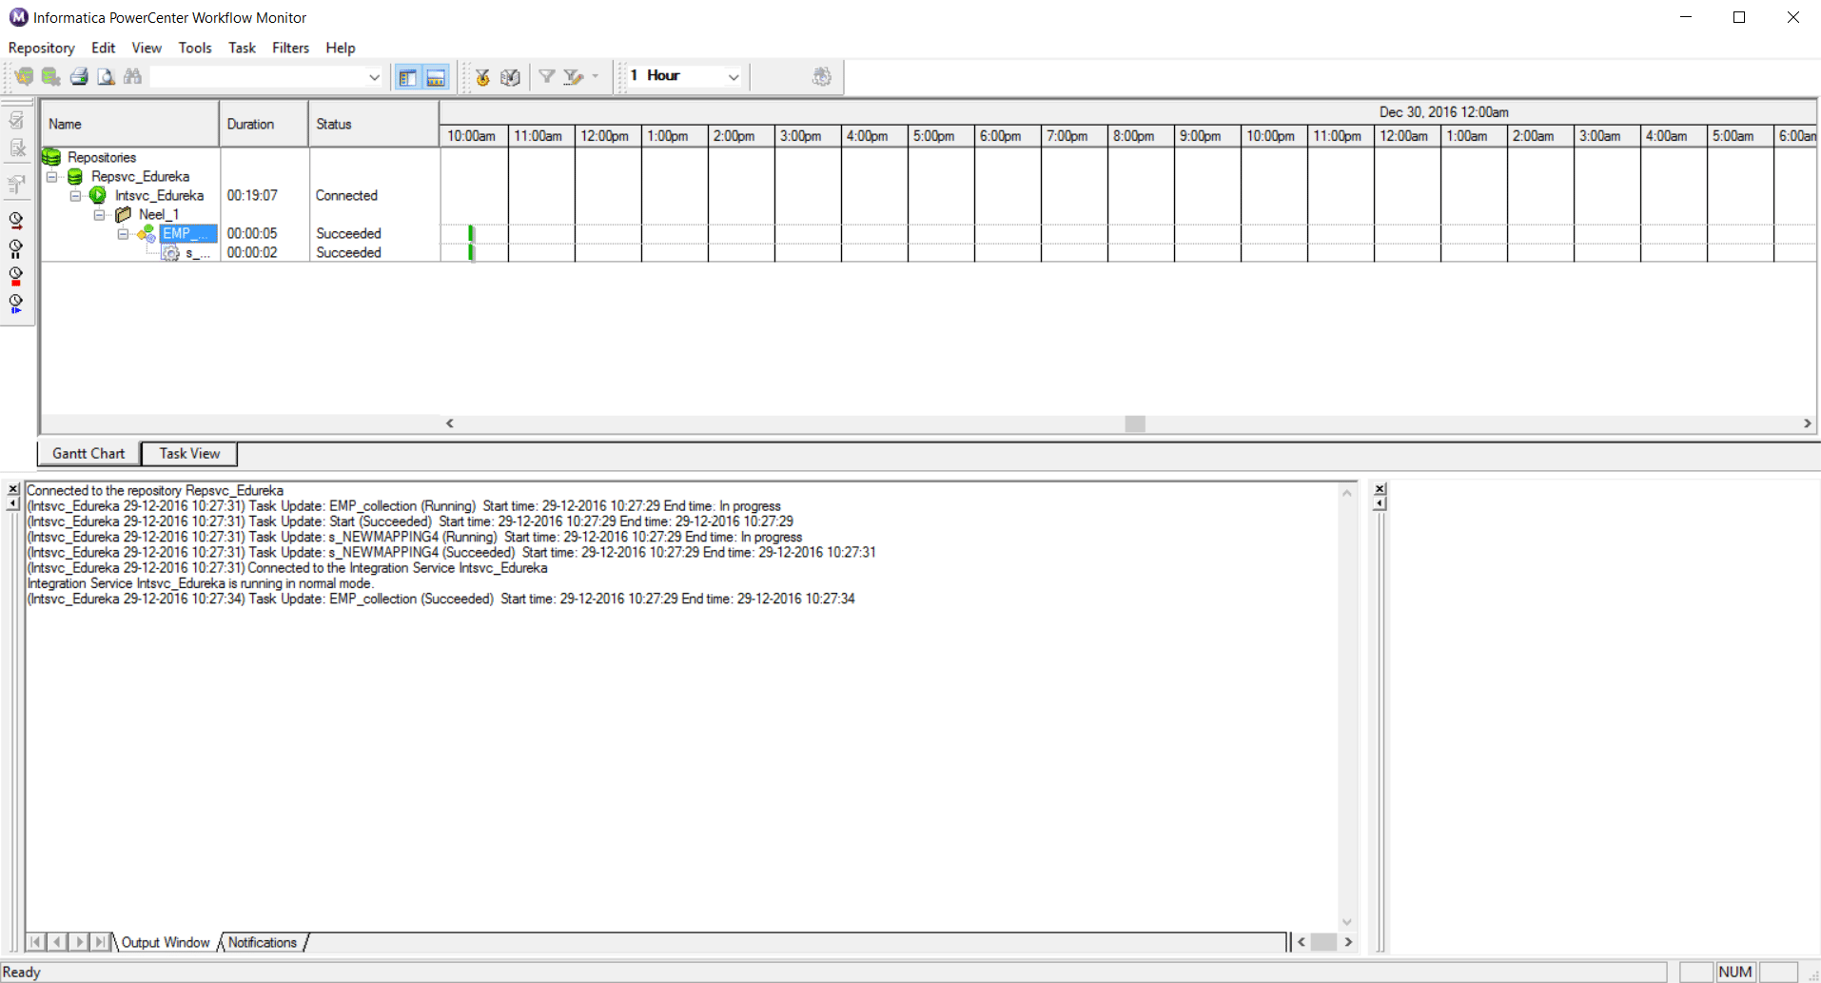Viewport: 1821px width, 983px height.
Task: Switch to the Notifications tab
Action: point(263,942)
